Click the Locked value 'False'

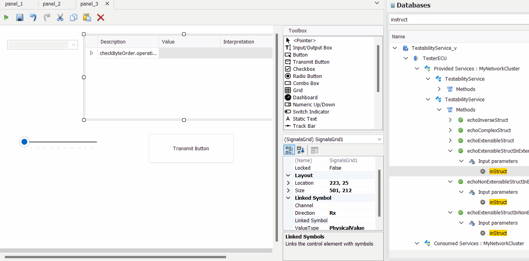coord(351,168)
